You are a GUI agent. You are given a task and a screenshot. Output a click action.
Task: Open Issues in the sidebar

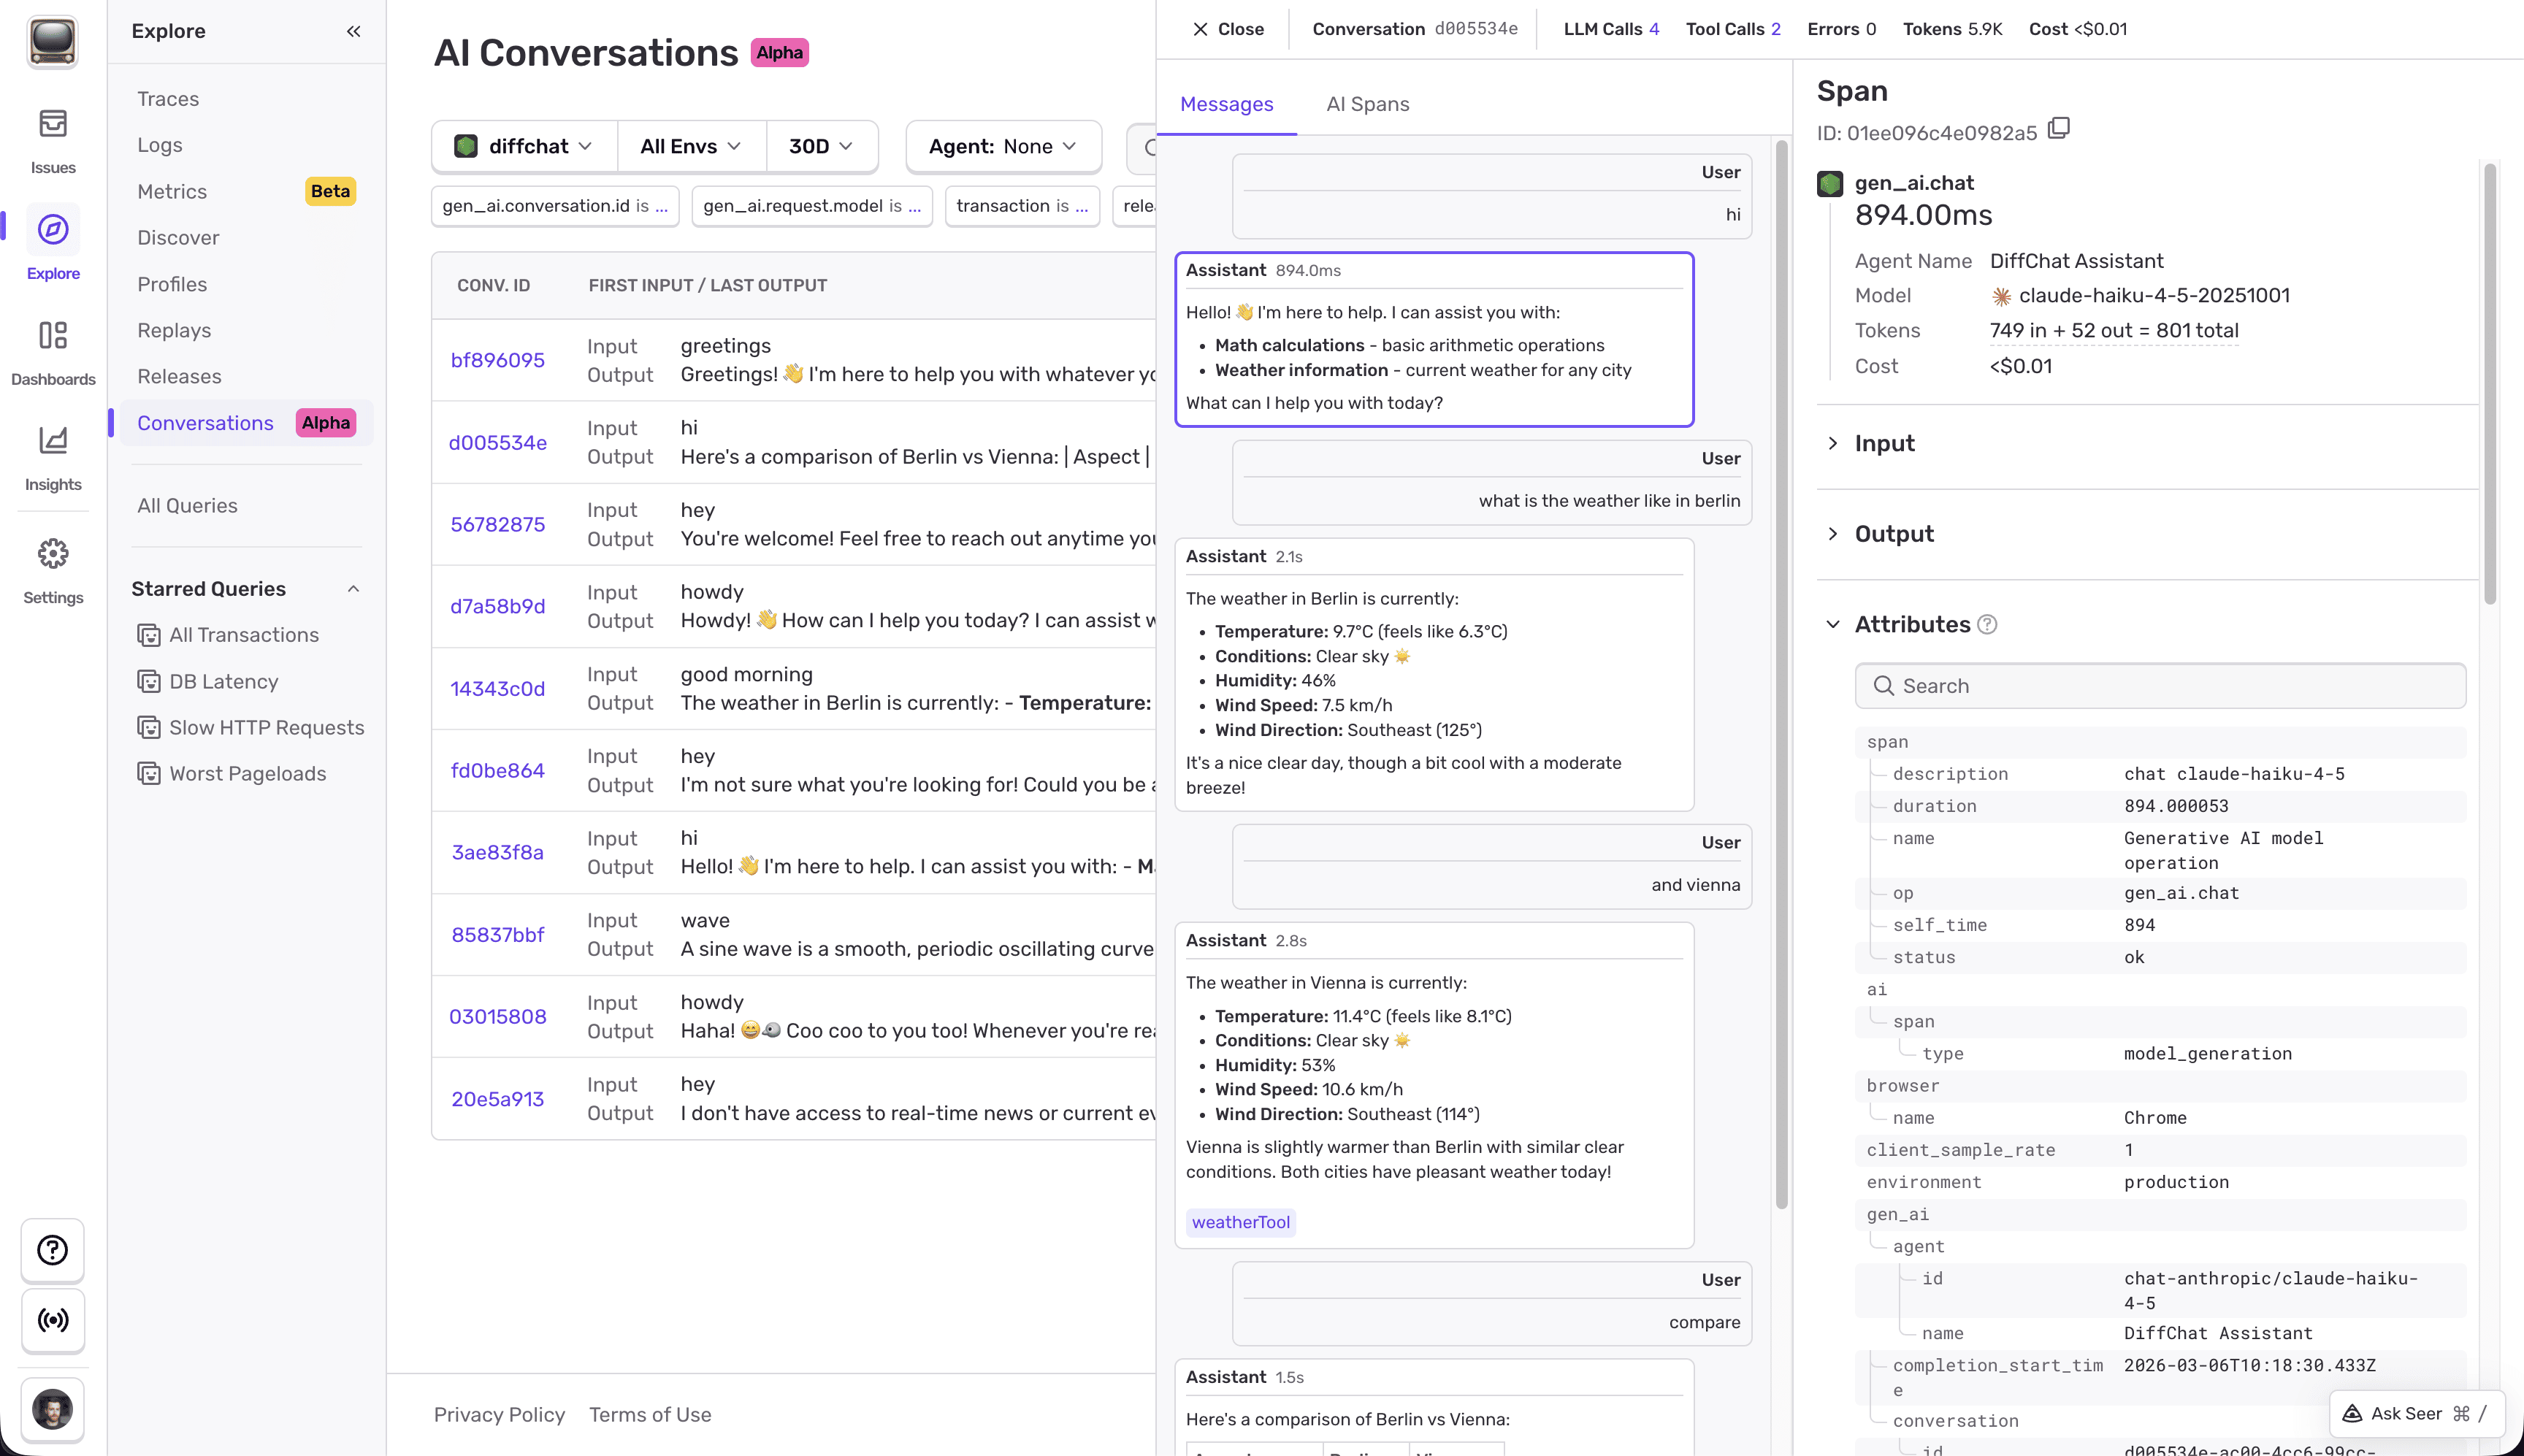tap(53, 141)
